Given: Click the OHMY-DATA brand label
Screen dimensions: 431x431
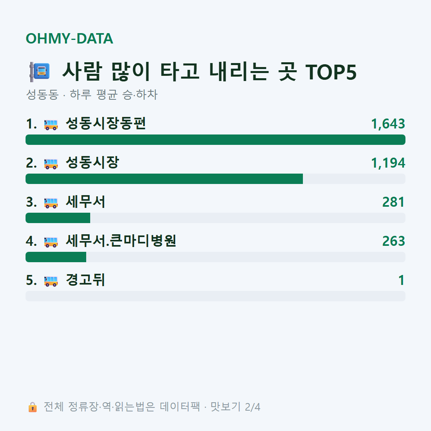Looking at the screenshot, I should pos(69,38).
